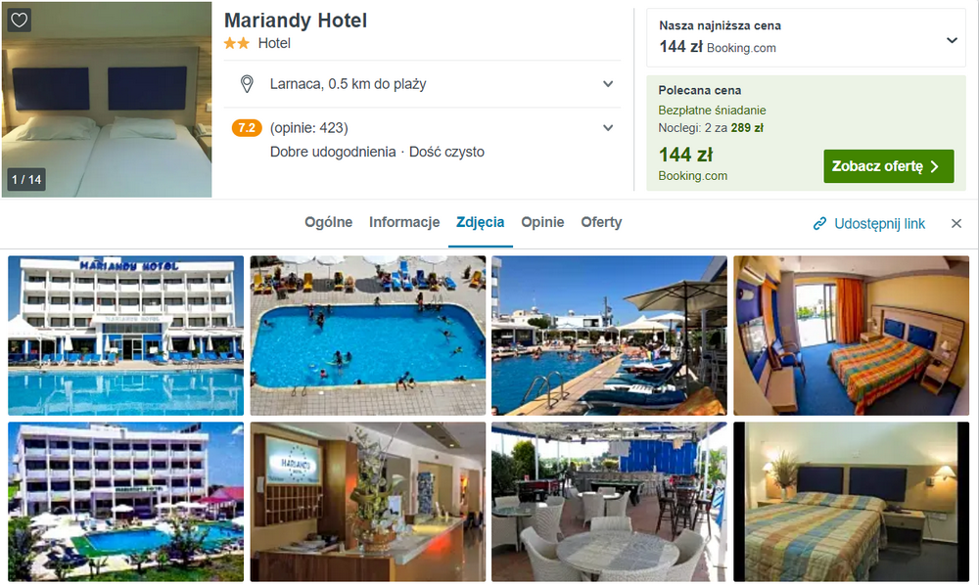Click the orange 7.2 rating badge
Image resolution: width=979 pixels, height=585 pixels.
point(247,128)
